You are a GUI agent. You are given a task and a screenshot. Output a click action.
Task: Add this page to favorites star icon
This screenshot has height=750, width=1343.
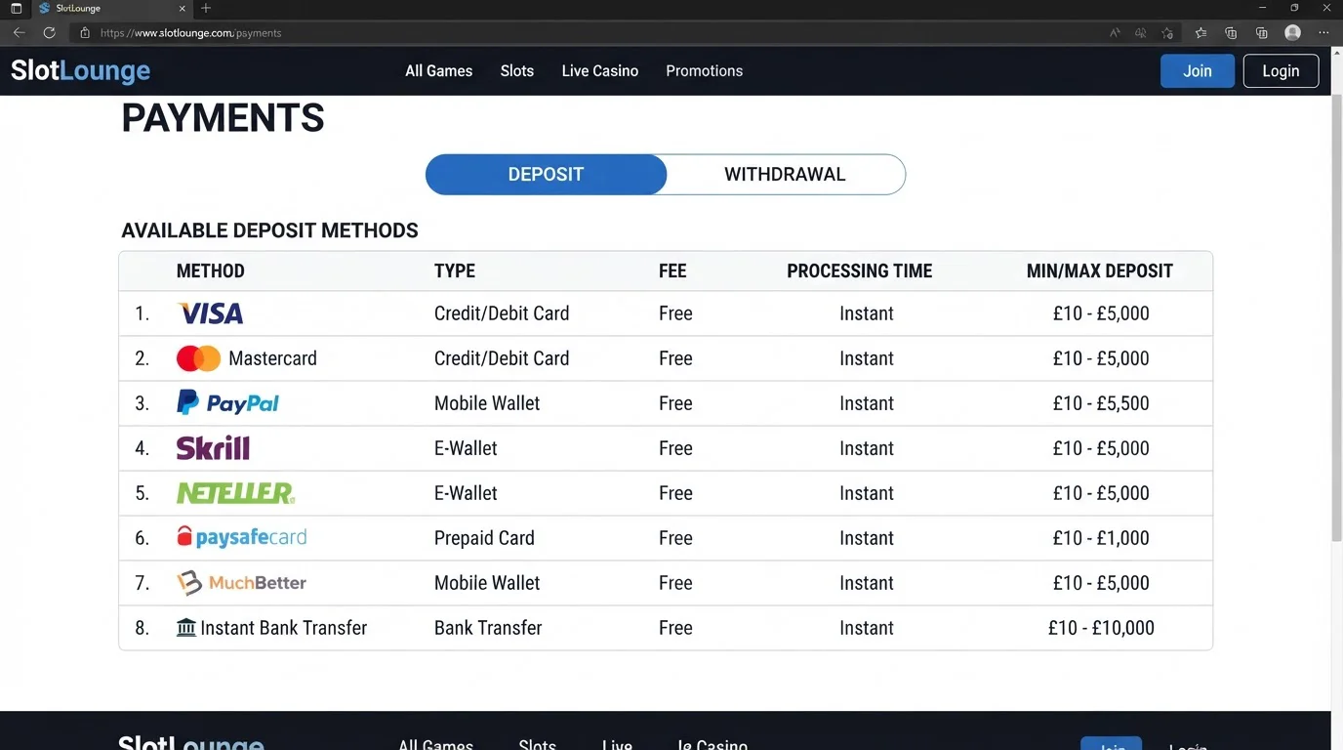coord(1167,32)
